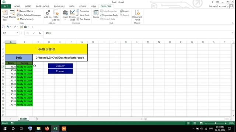The height and width of the screenshot is (132, 236).
Task: Open COM Add-Ins dialog
Action: click(56, 15)
